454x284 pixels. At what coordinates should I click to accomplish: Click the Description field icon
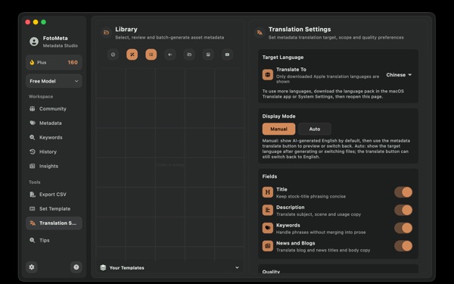pos(268,210)
